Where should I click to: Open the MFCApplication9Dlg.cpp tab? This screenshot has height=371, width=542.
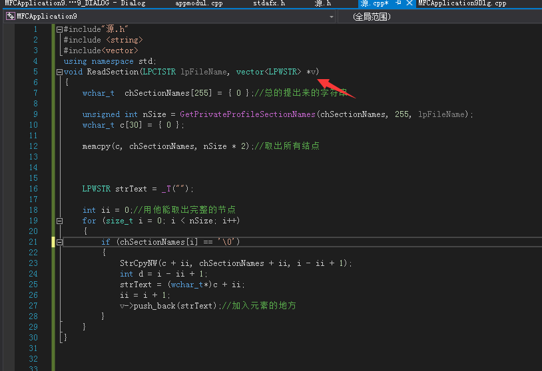(462, 3)
